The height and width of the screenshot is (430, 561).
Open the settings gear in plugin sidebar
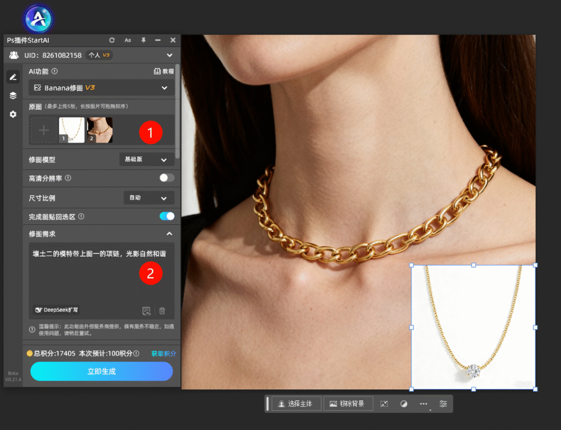click(13, 114)
